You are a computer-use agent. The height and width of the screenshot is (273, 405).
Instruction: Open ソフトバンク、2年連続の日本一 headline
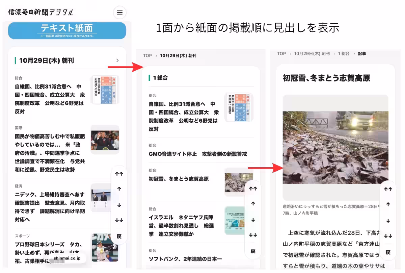pos(185,259)
